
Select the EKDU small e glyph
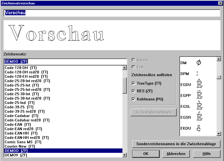click(x=199, y=128)
